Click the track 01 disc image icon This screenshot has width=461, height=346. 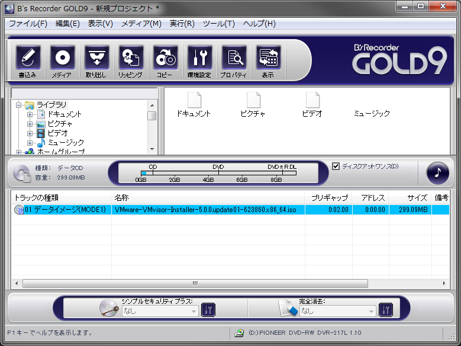(x=19, y=210)
